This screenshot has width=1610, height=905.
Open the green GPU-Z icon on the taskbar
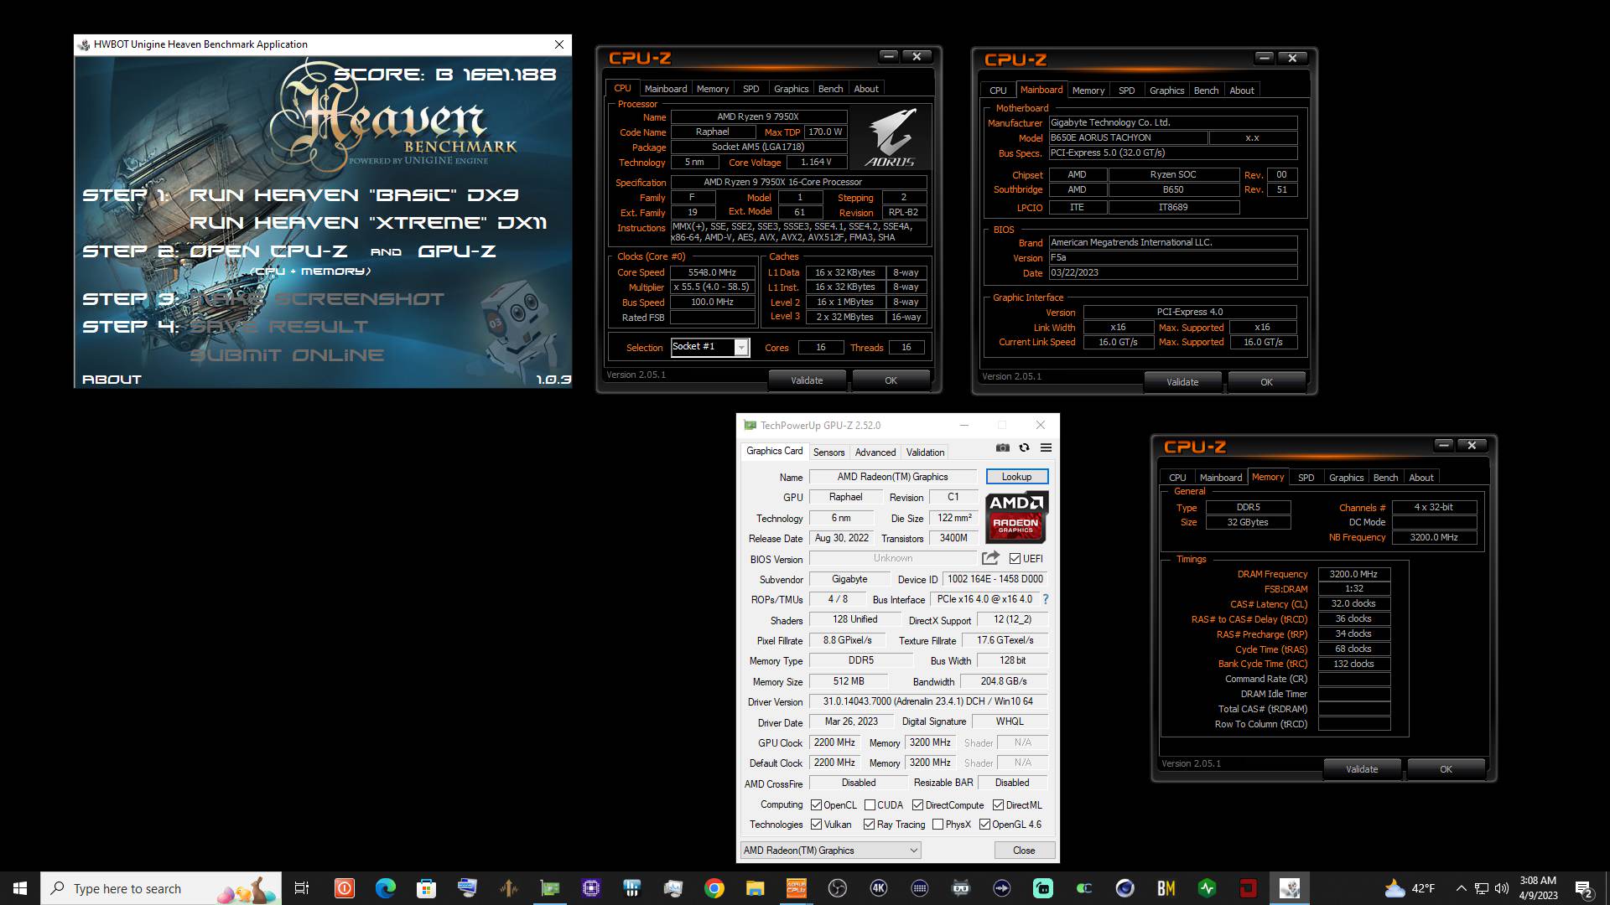(x=550, y=888)
